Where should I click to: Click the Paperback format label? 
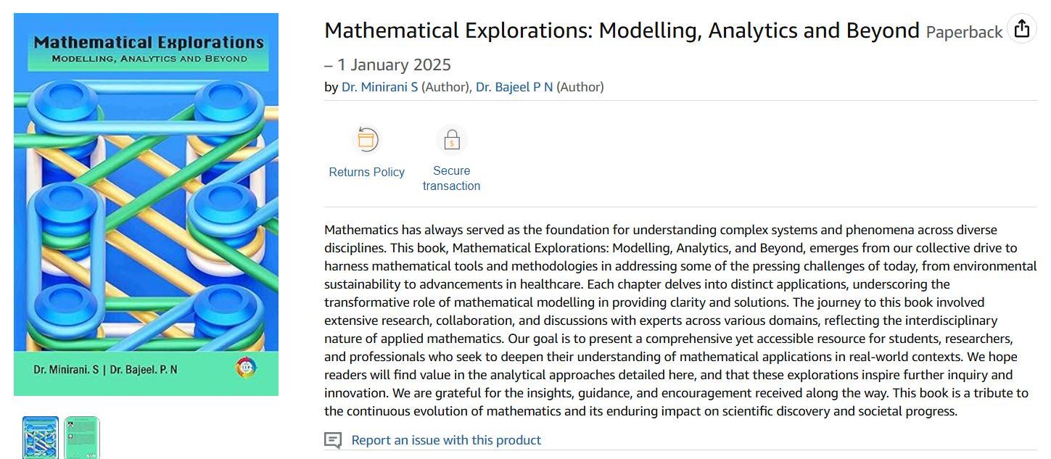[x=964, y=32]
